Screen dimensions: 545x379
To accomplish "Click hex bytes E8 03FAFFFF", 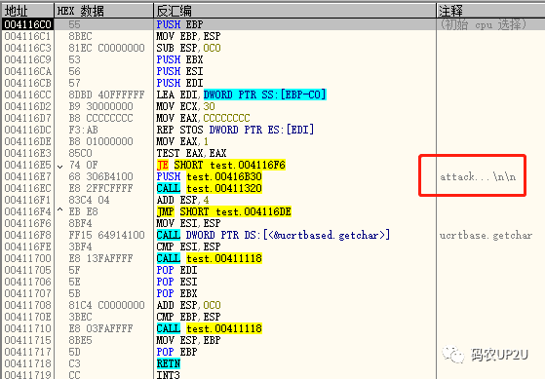I will 100,328.
